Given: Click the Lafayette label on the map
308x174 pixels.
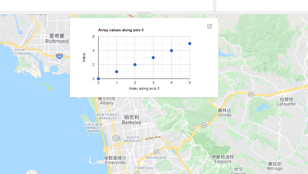Looking at the screenshot, I should click(286, 102).
